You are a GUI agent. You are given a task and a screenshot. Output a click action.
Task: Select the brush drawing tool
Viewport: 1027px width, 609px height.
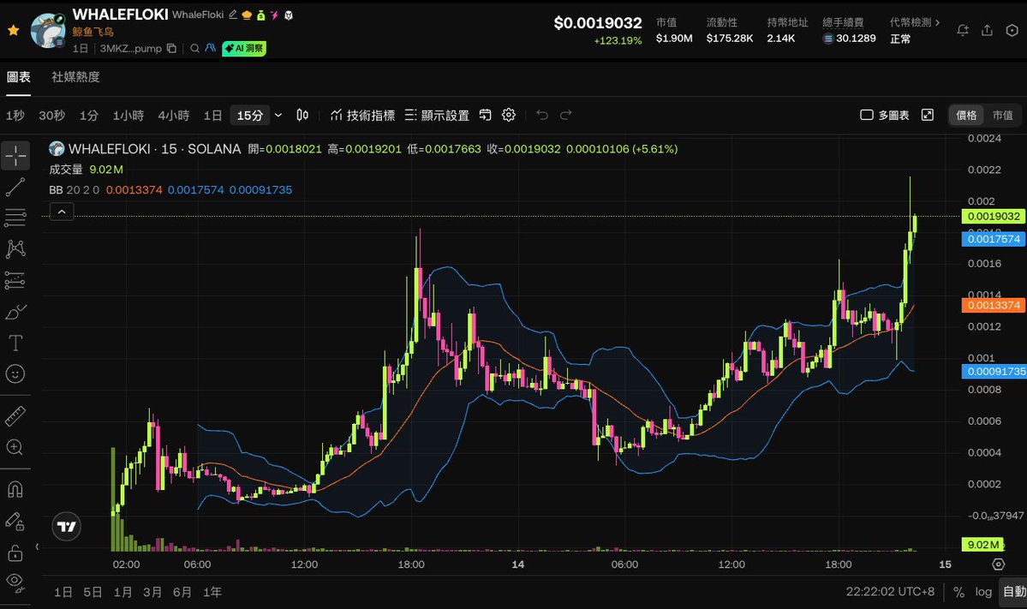(15, 312)
